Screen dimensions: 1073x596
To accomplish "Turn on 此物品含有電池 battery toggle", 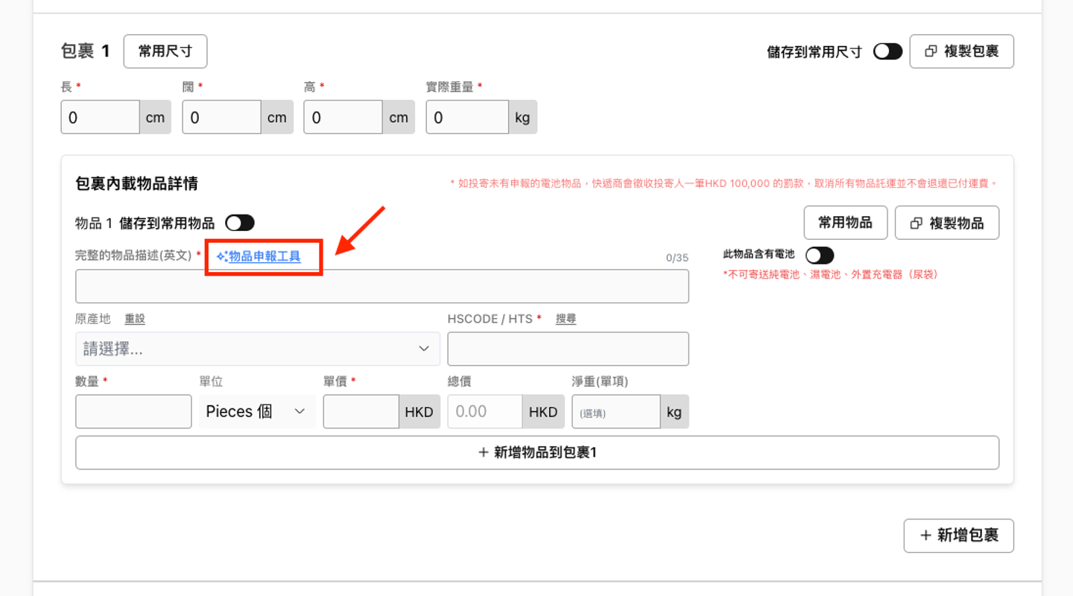I will (x=819, y=256).
